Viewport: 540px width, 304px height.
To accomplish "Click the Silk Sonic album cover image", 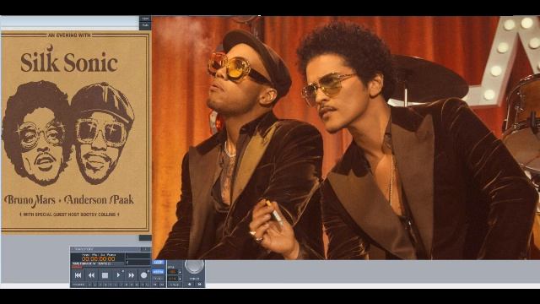I will pos(76,132).
